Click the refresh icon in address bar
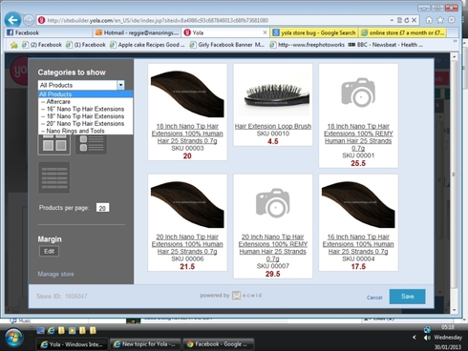468x351 pixels. click(x=407, y=20)
